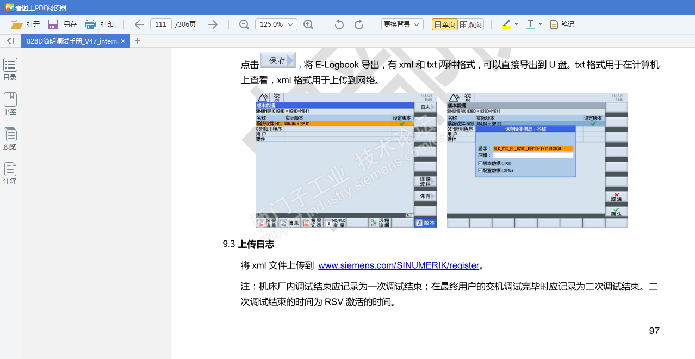Zoom out with the minus magnifier
695x359 pixels.
click(244, 24)
